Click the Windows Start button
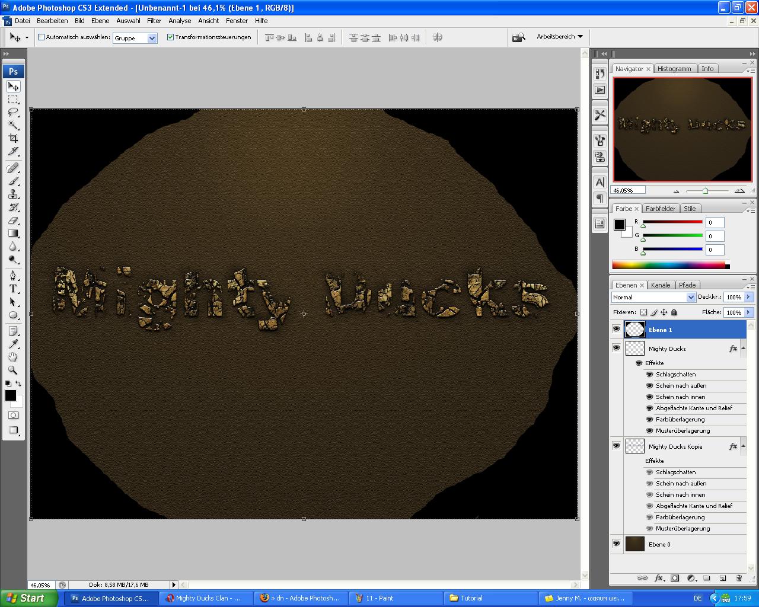This screenshot has width=759, height=607. (28, 598)
